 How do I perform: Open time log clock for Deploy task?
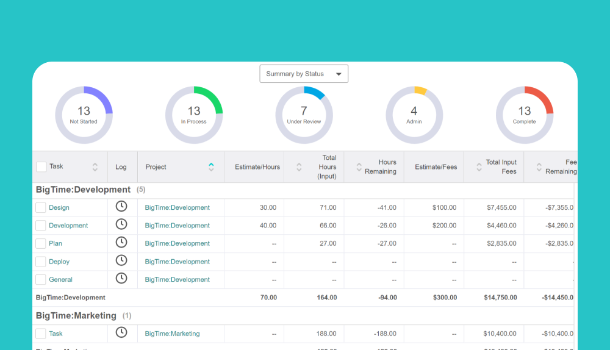(x=121, y=260)
